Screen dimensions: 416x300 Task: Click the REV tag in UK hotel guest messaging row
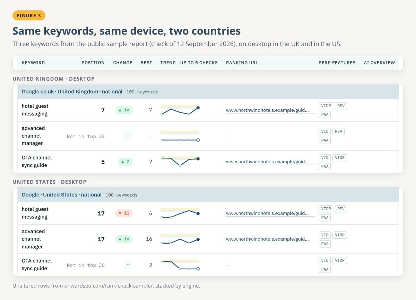point(341,106)
